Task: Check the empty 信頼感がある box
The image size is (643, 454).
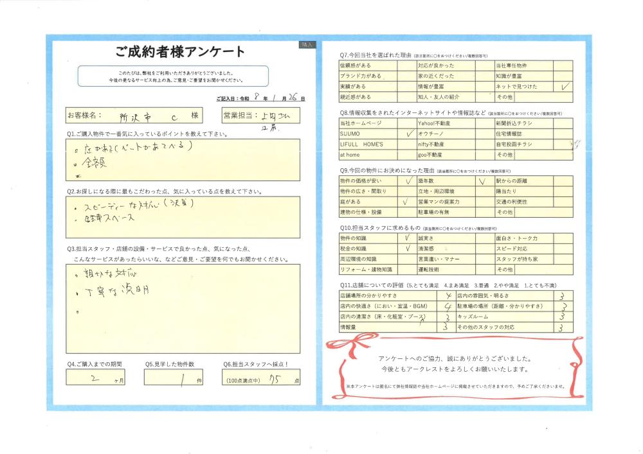Action: click(x=408, y=65)
